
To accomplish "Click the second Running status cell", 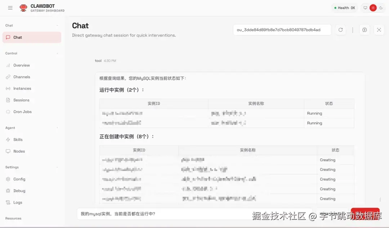I will [329, 123].
